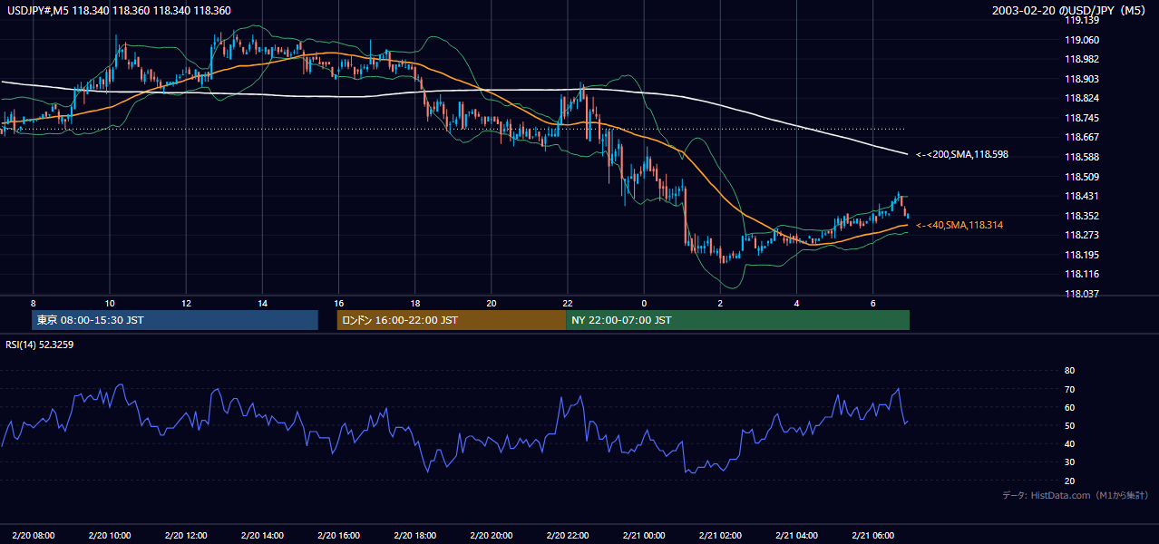Screen dimensions: 1159x544
Task: Click hour label 0 under price chart
Action: pyautogui.click(x=644, y=303)
